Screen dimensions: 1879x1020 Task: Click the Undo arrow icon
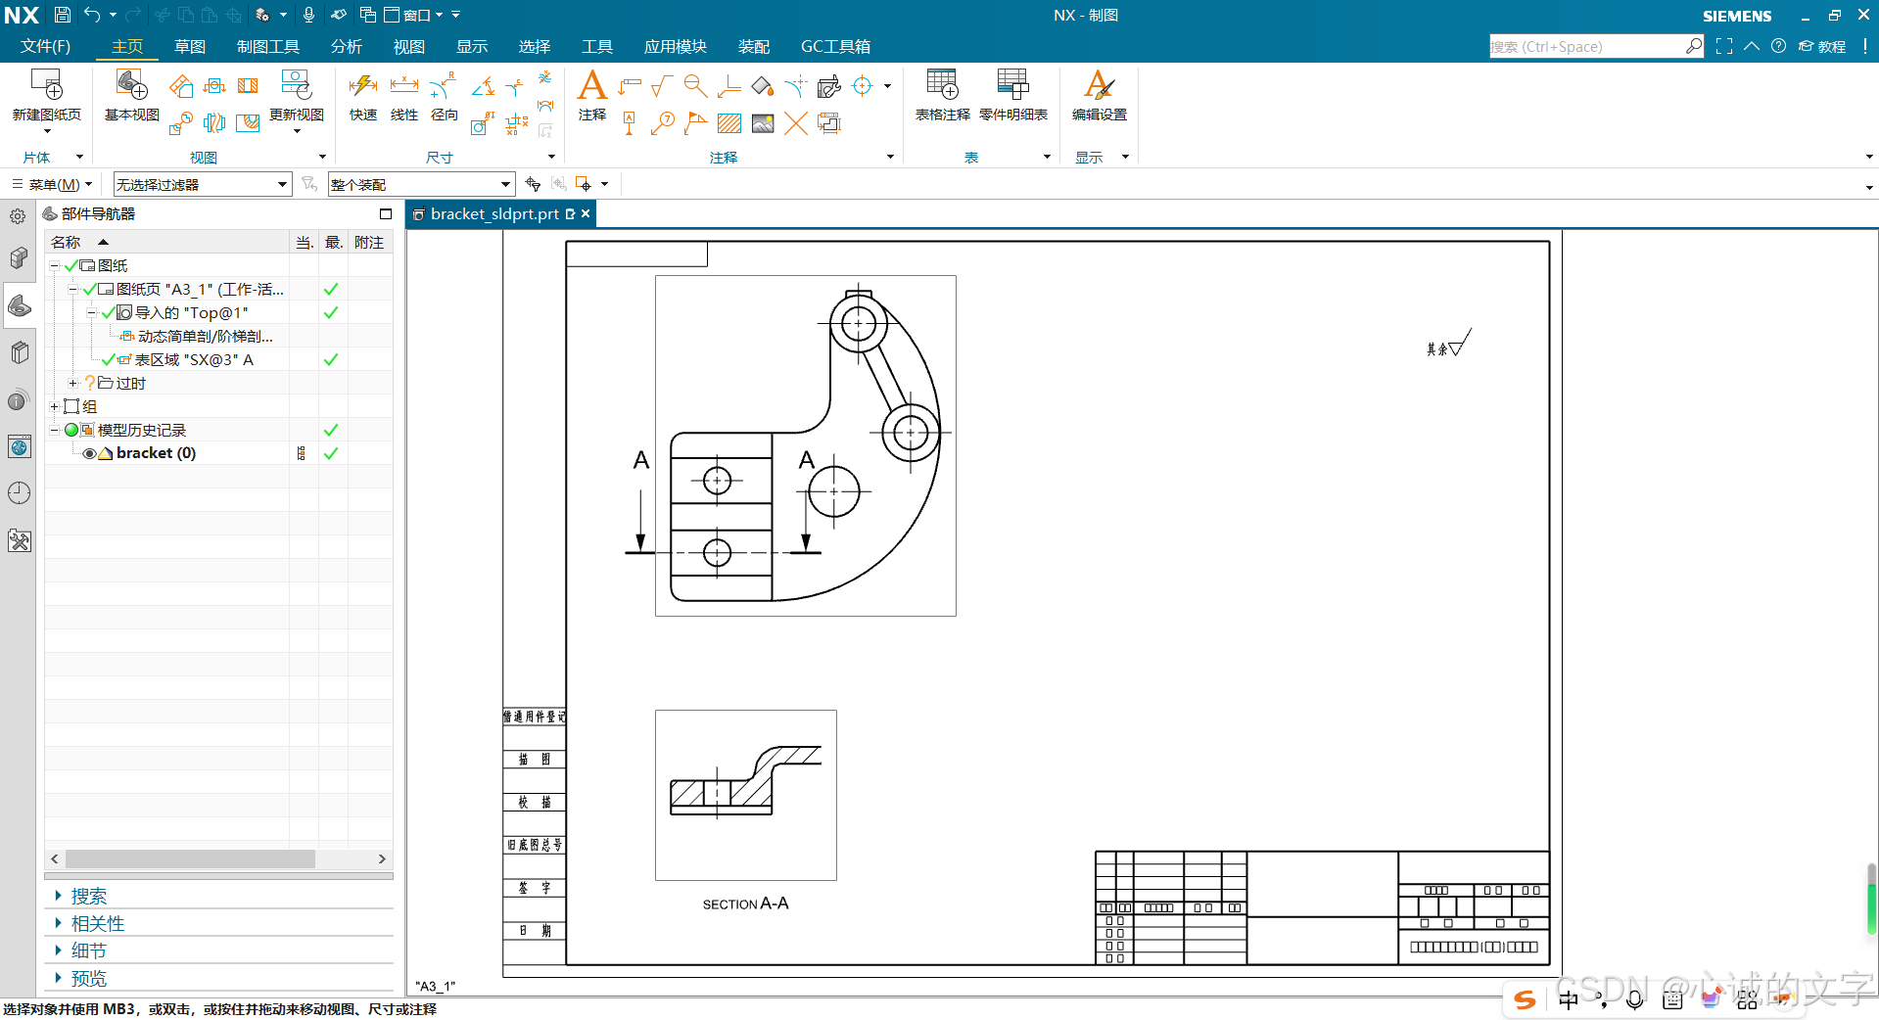[x=92, y=15]
